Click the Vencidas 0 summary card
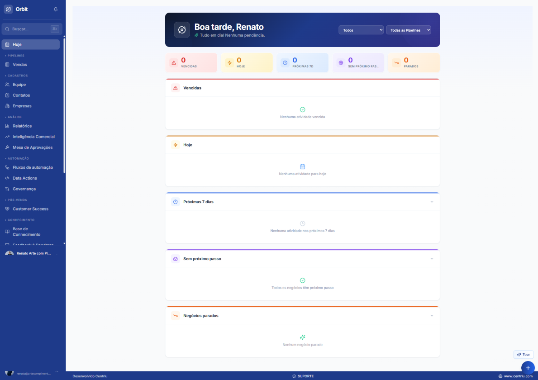This screenshot has height=380, width=538. click(191, 63)
